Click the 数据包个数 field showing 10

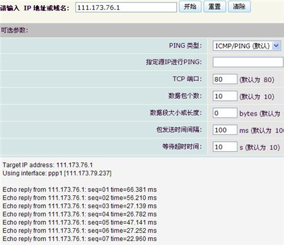coord(225,96)
